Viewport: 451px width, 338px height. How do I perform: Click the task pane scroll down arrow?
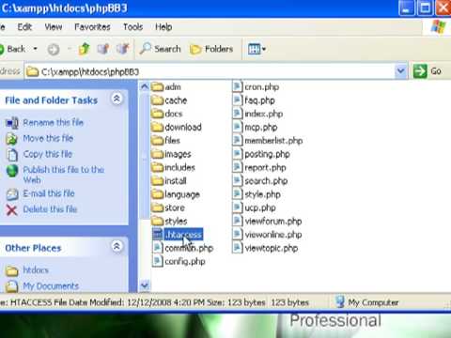pyautogui.click(x=145, y=285)
